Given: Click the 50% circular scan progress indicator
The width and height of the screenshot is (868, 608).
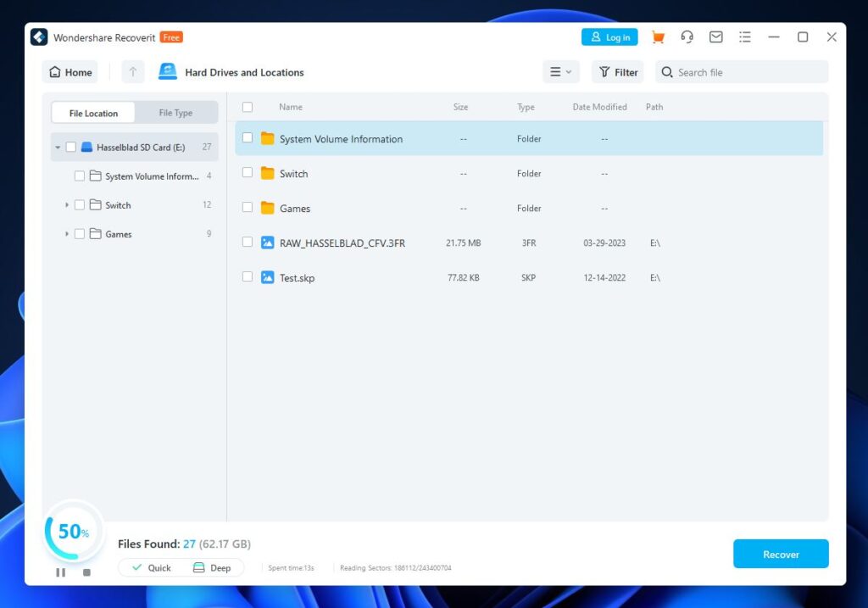Looking at the screenshot, I should click(74, 532).
